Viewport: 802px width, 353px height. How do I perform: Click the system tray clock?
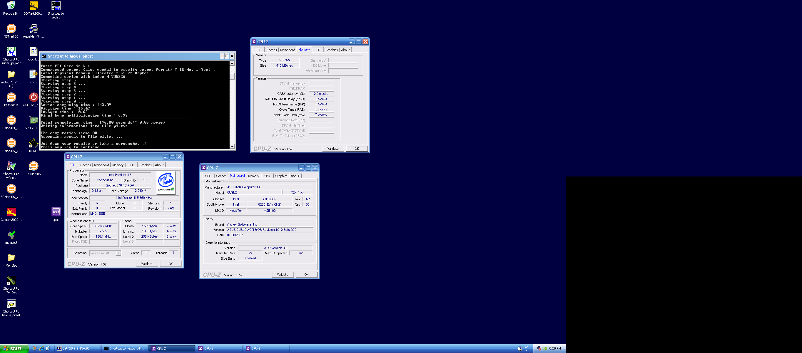[555, 348]
